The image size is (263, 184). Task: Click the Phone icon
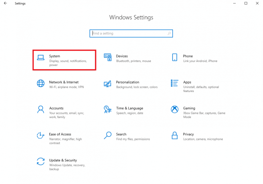[x=175, y=57]
